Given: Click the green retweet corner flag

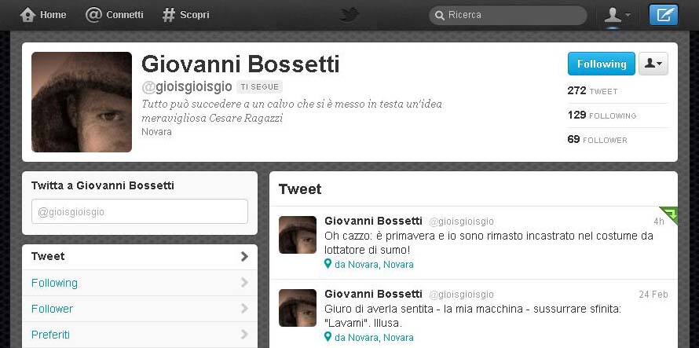Looking at the screenshot, I should [x=668, y=215].
